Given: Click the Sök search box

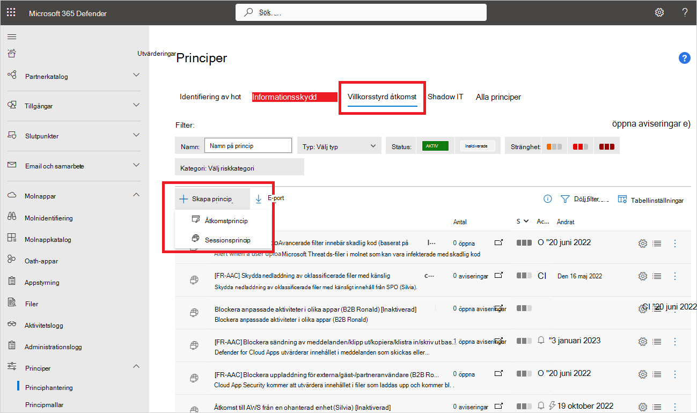Looking at the screenshot, I should tap(361, 12).
